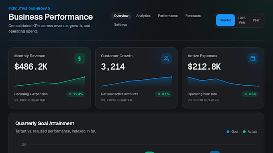Toggle the Goal legend series
Image resolution: width=273 pixels, height=153 pixels.
(232, 132)
